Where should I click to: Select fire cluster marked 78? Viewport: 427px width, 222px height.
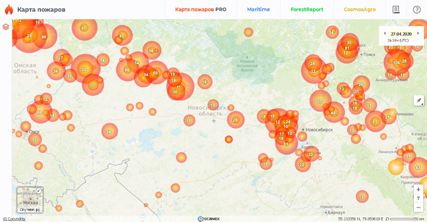(399, 48)
